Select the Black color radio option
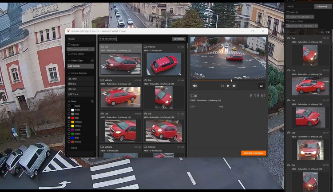The width and height of the screenshot is (333, 192). click(x=69, y=106)
